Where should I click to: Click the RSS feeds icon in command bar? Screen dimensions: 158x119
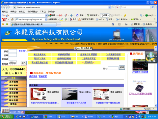(119, 24)
